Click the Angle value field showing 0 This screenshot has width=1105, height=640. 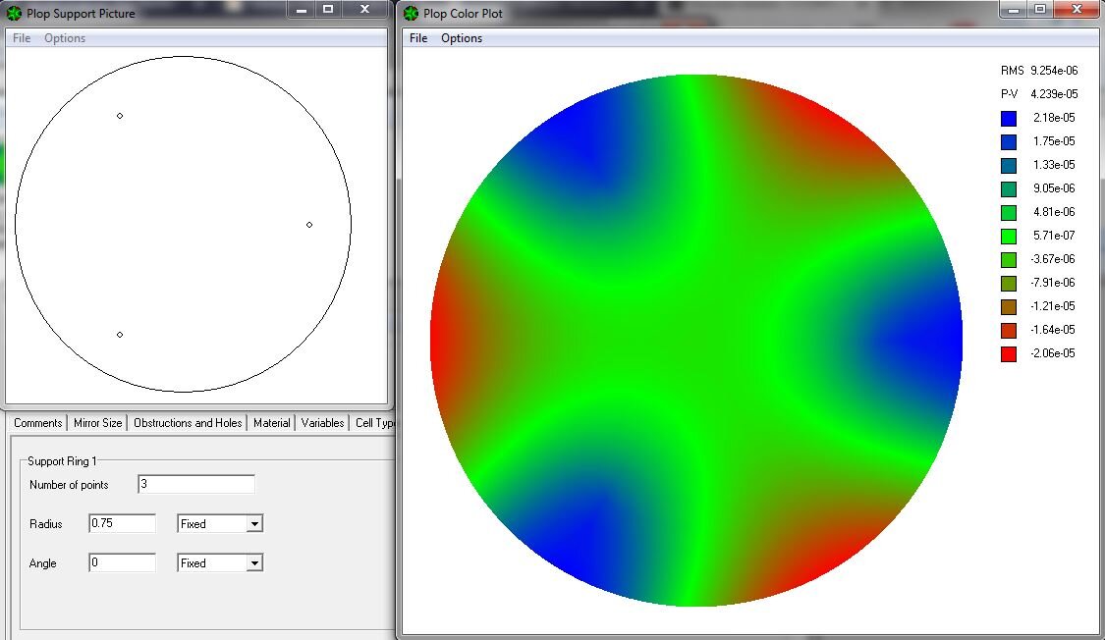pyautogui.click(x=122, y=562)
